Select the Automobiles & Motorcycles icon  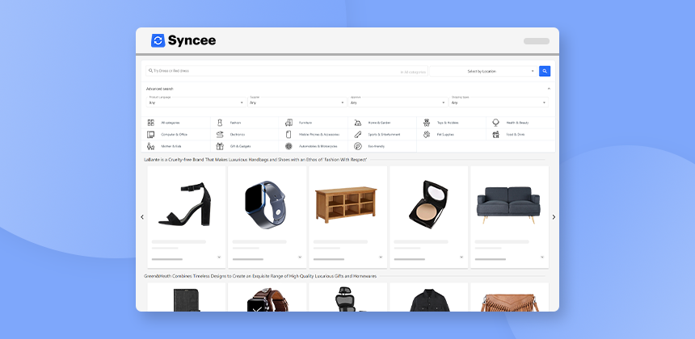point(289,146)
